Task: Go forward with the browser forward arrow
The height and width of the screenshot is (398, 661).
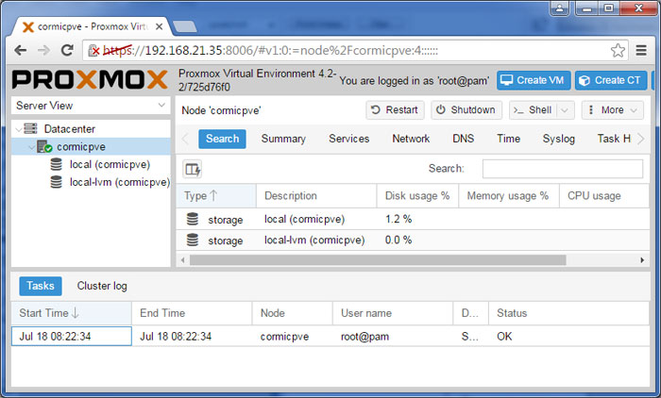Action: click(43, 51)
